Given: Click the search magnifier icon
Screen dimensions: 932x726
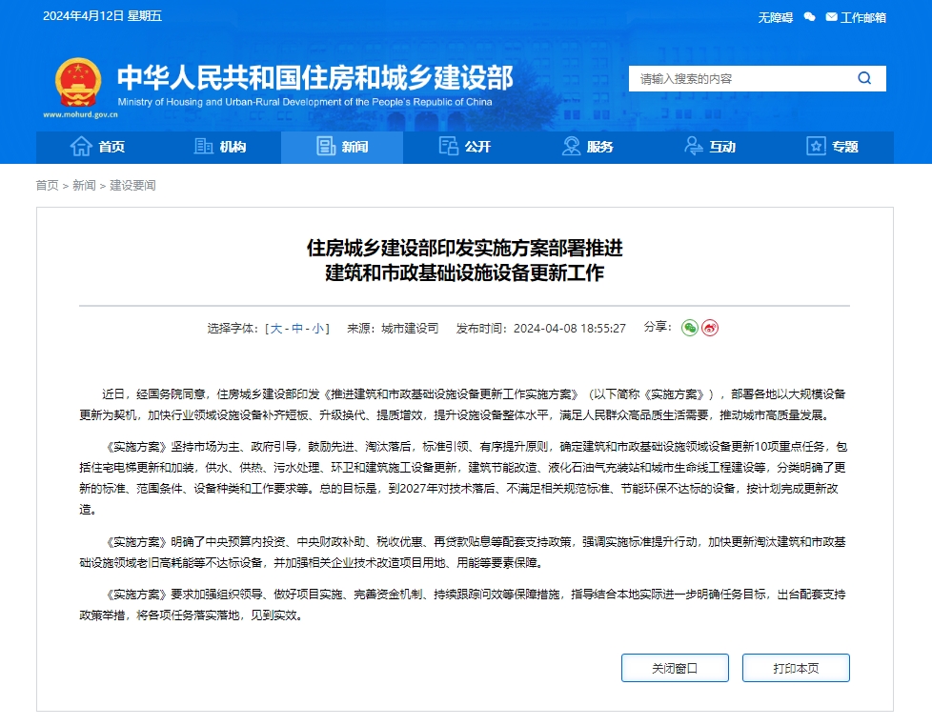Looking at the screenshot, I should click(864, 78).
